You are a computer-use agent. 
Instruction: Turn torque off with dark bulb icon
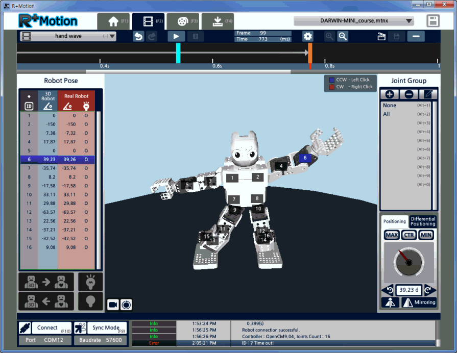pos(90,301)
